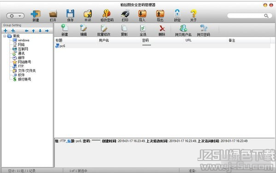Select the FTP group

21,66
